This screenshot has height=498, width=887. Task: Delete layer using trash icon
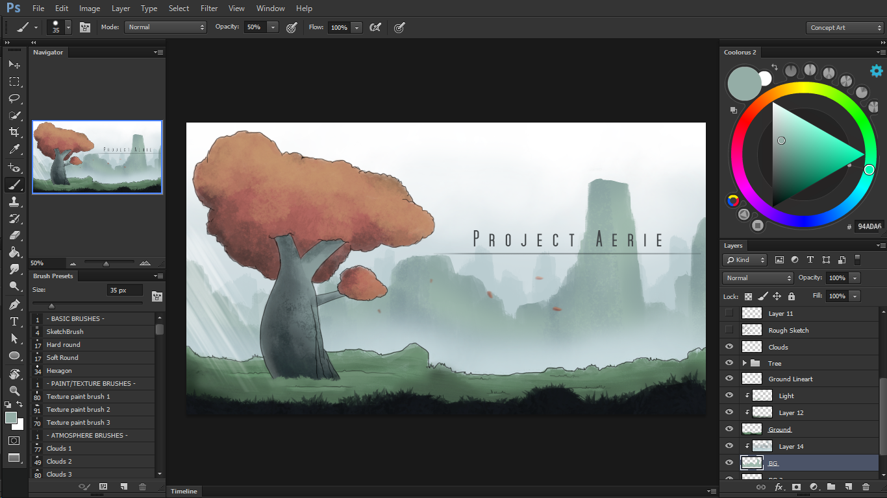[866, 487]
